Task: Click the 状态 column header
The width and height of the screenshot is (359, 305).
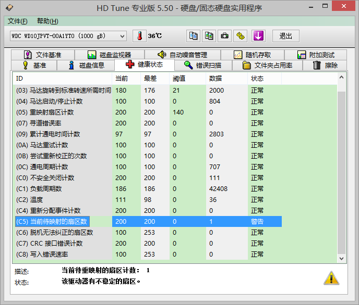Action: pos(265,79)
